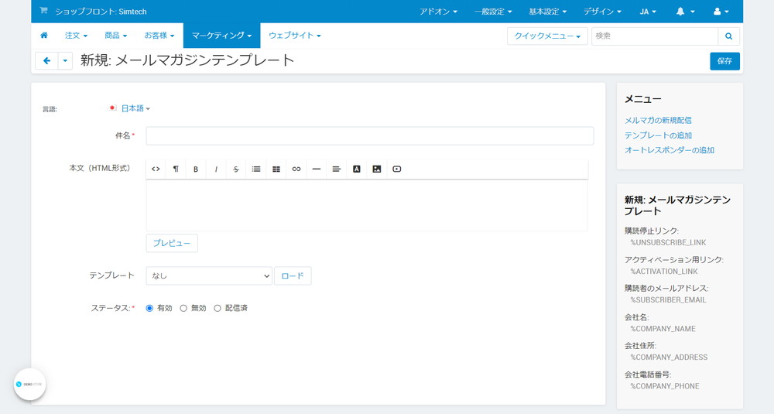Open the メルマガの新規配信 link
This screenshot has height=414, width=774.
[x=658, y=121]
